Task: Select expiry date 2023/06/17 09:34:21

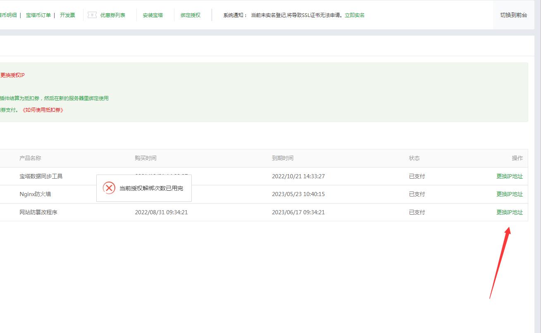Action: [298, 212]
